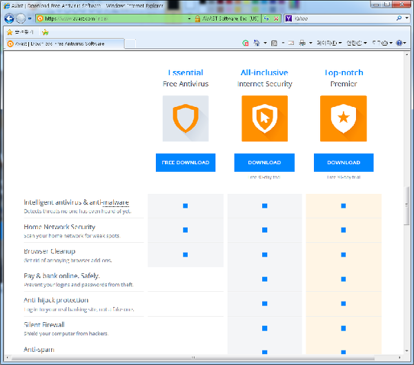Click 'Pay & bank online. Safely.' text
414x365 pixels.
pyautogui.click(x=61, y=276)
